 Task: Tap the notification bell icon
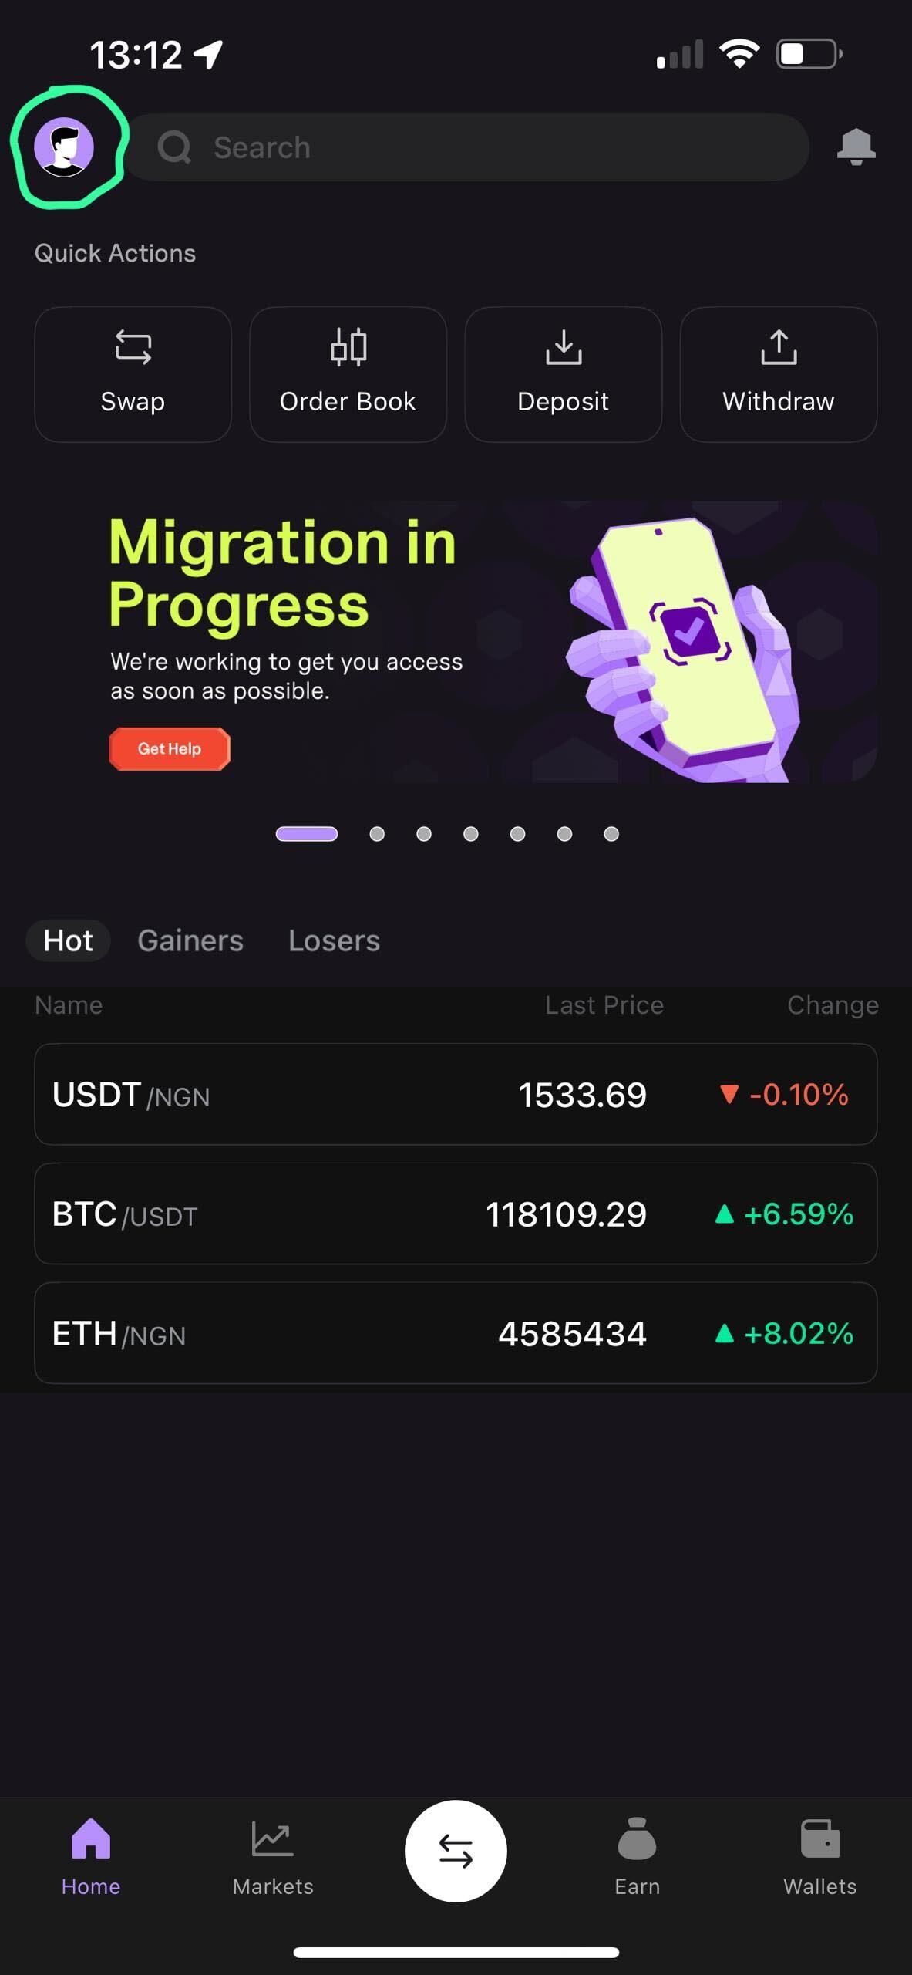point(856,147)
